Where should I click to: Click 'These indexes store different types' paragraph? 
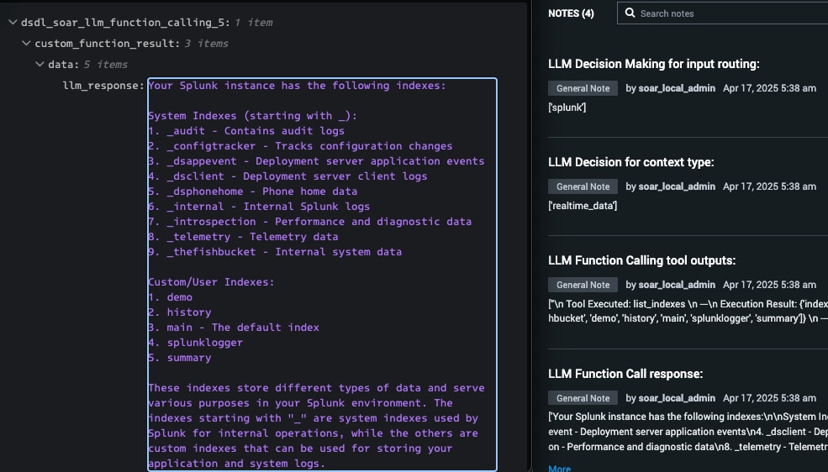point(316,426)
